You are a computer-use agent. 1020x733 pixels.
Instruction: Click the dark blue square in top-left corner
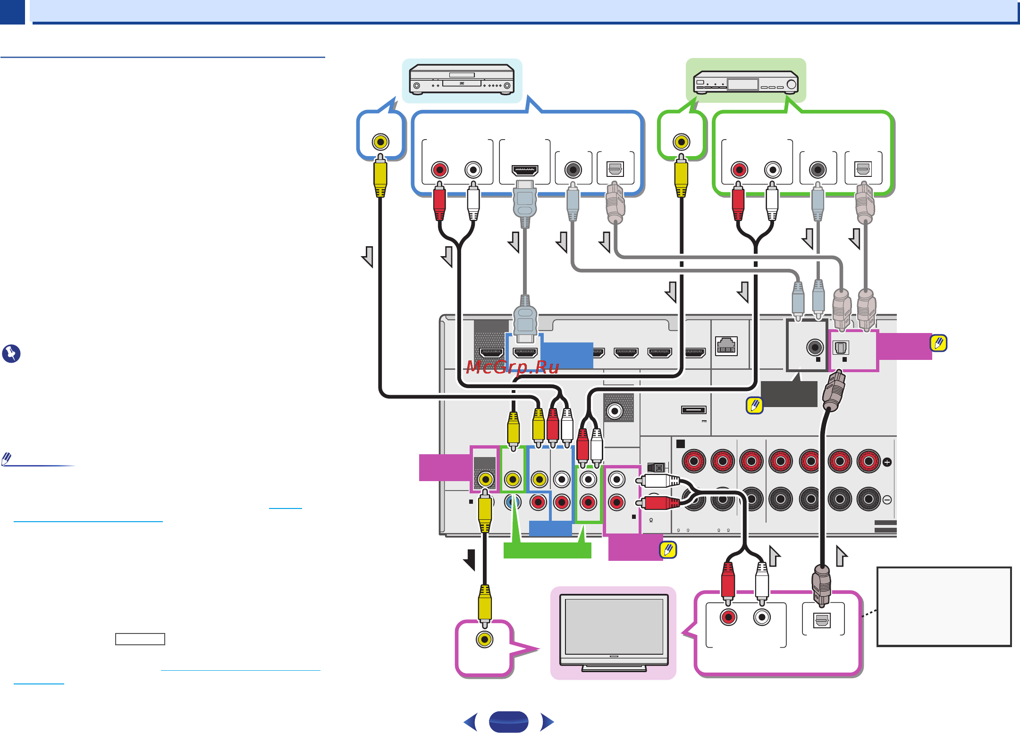(12, 12)
